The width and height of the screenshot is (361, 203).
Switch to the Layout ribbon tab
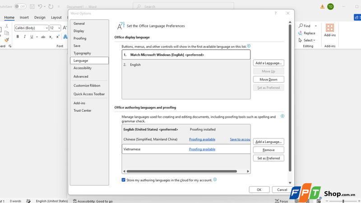pos(56,18)
